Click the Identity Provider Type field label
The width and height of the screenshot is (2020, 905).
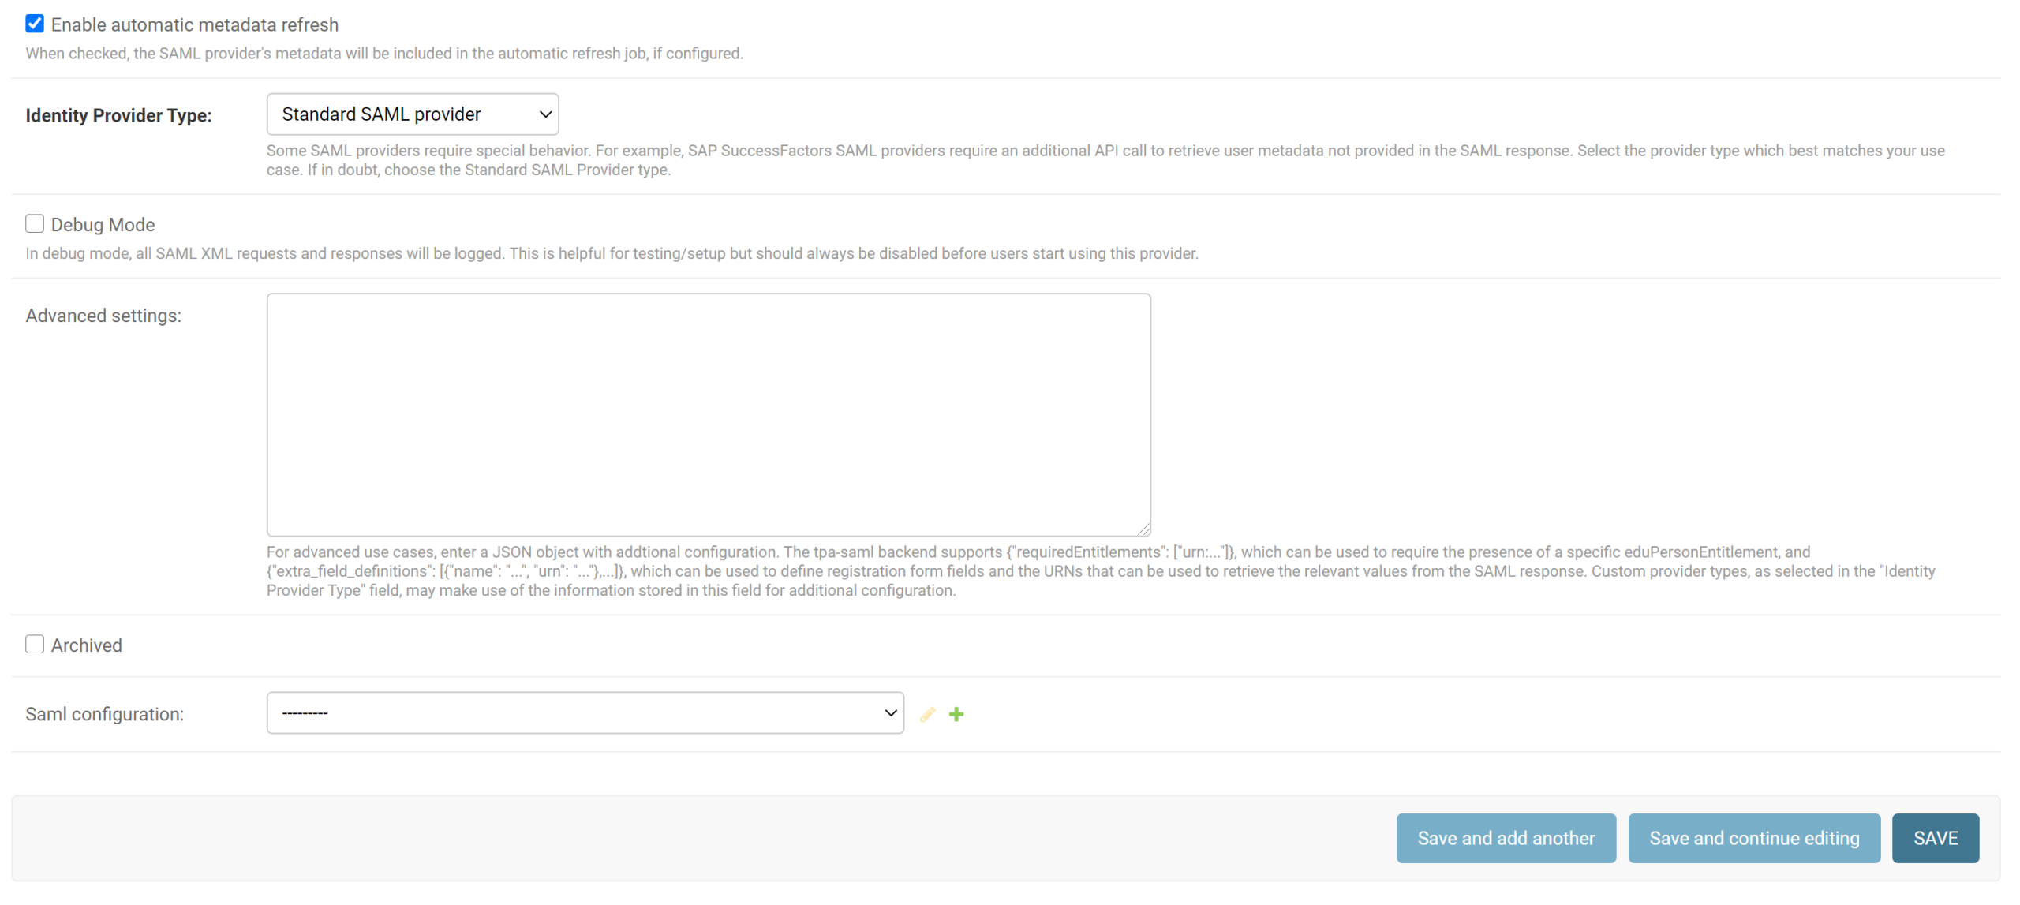click(118, 115)
